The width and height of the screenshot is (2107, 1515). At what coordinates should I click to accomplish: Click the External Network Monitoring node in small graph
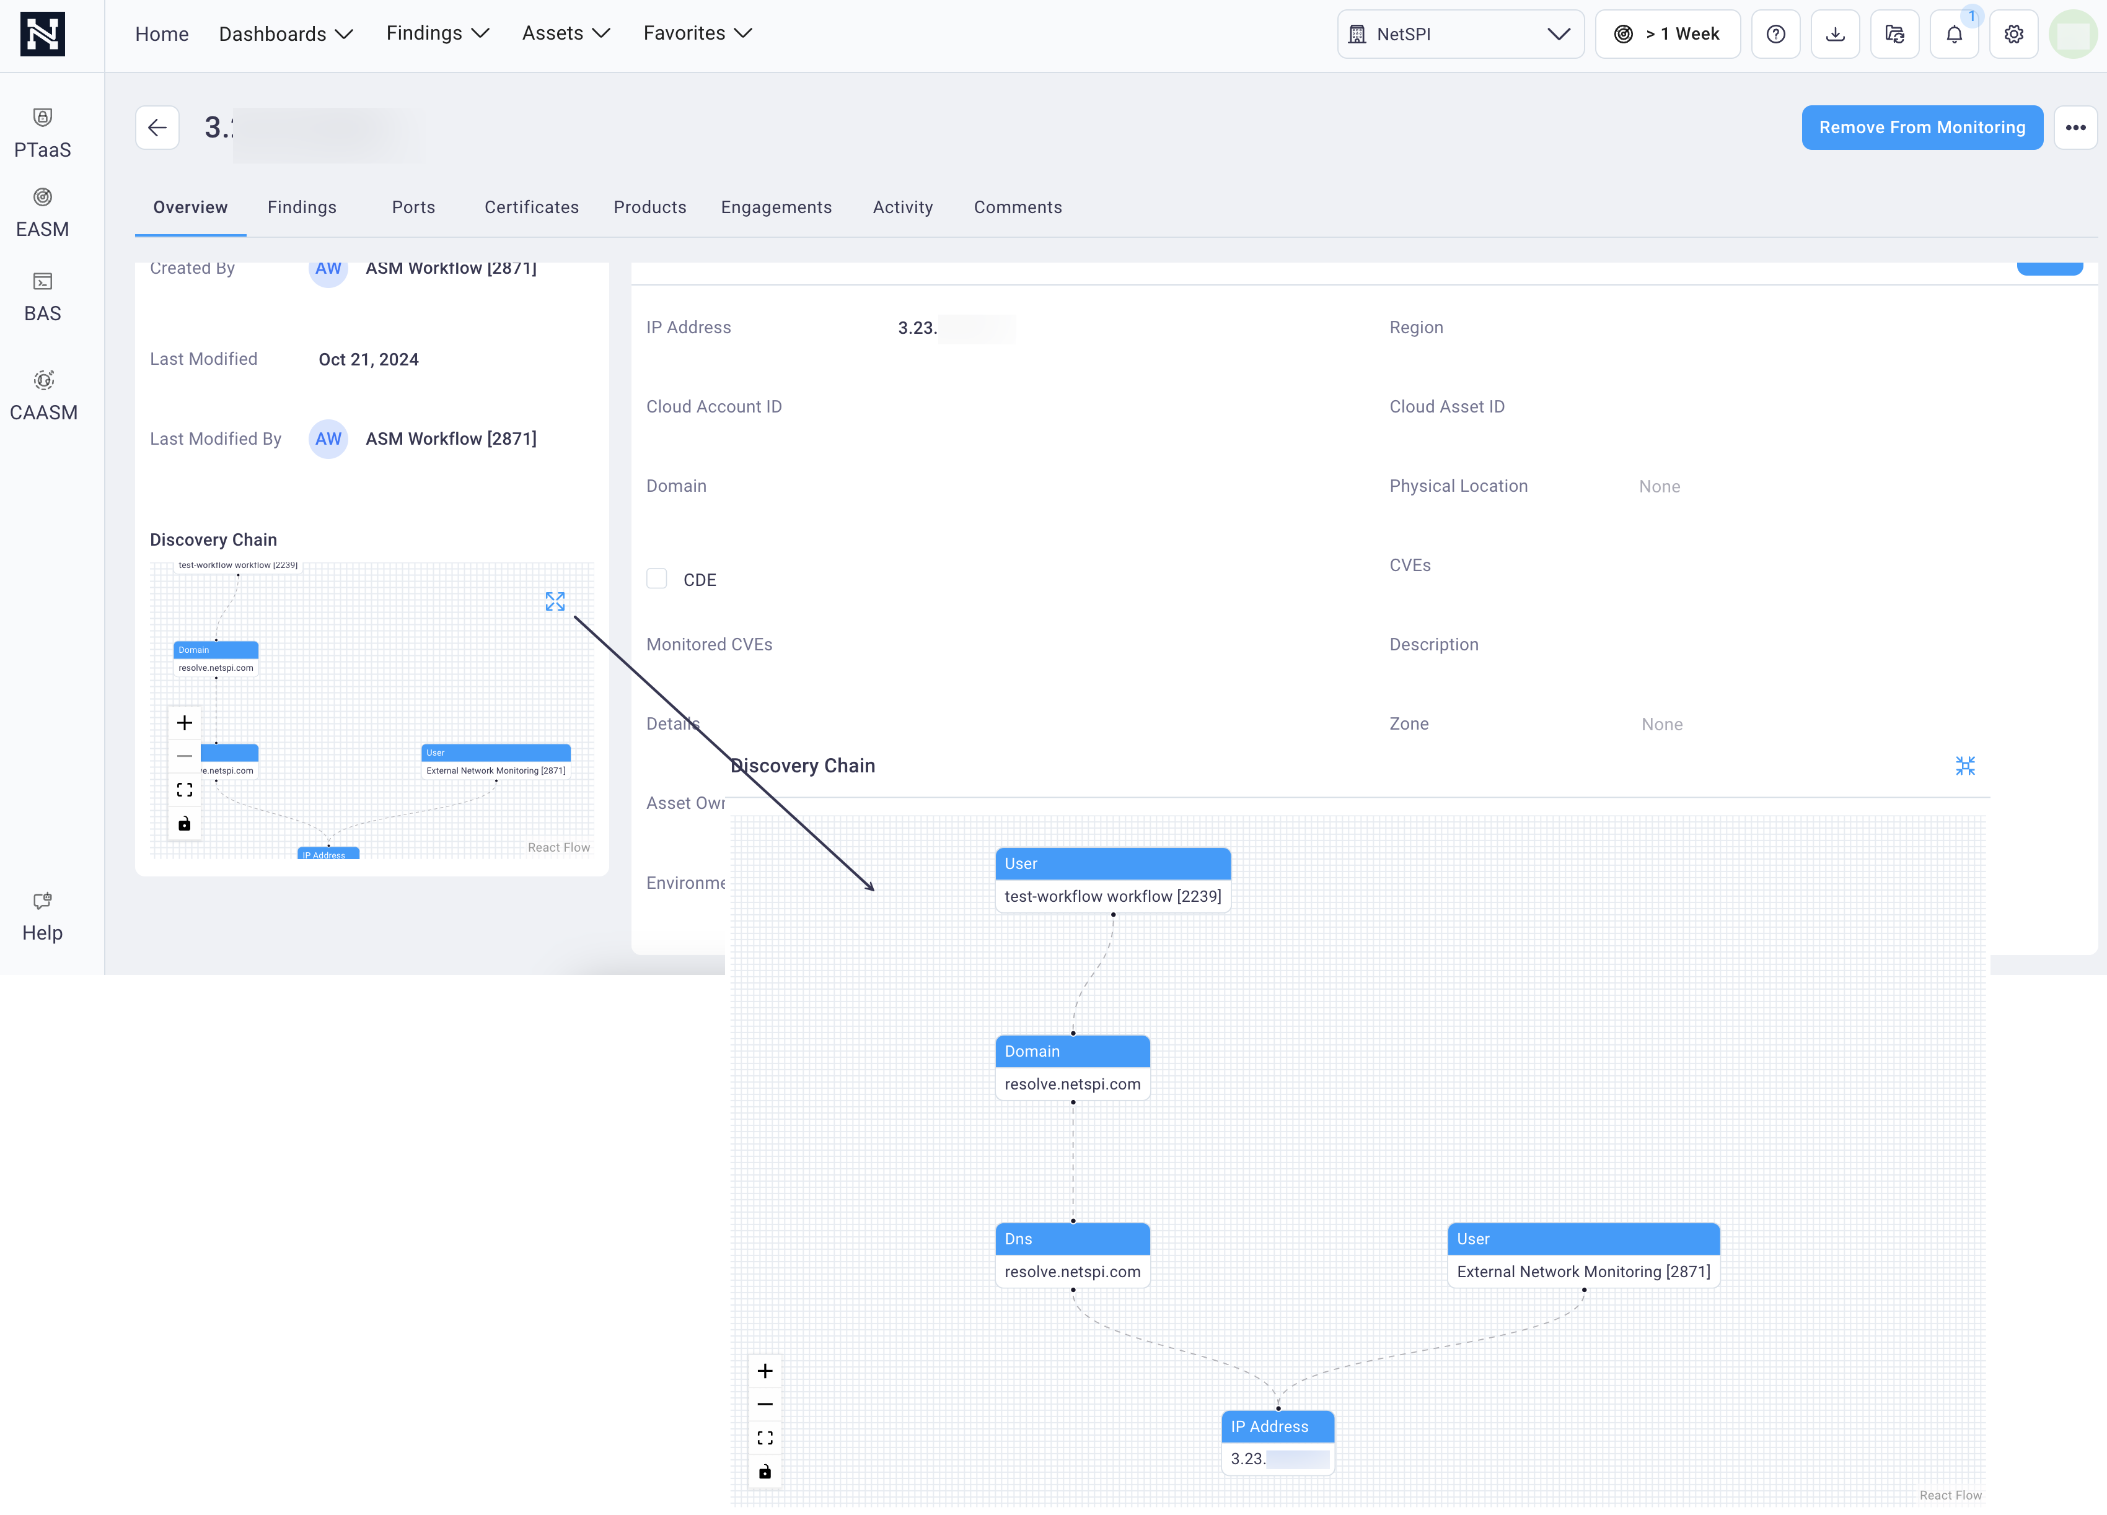495,761
